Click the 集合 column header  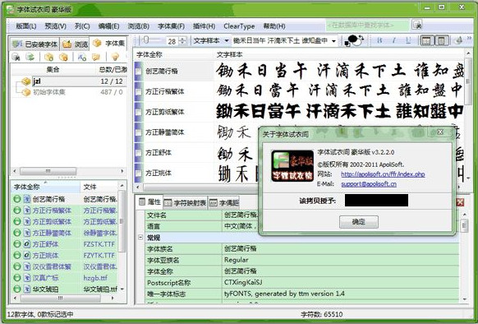pos(53,69)
